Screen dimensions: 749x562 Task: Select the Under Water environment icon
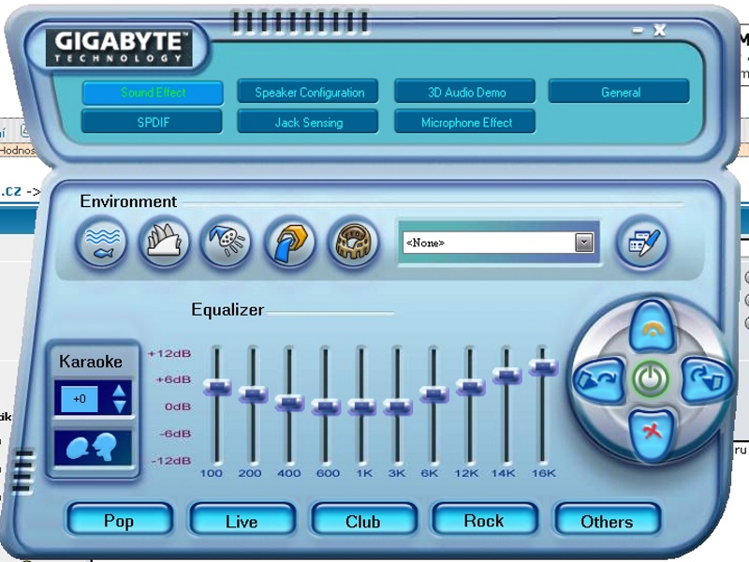tap(101, 243)
